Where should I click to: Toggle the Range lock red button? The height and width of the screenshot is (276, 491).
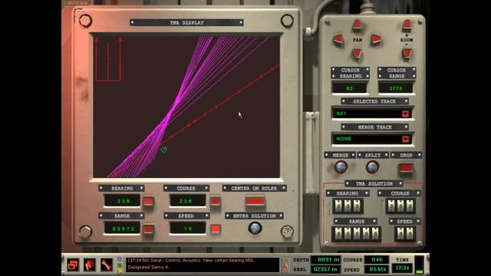pyautogui.click(x=148, y=229)
